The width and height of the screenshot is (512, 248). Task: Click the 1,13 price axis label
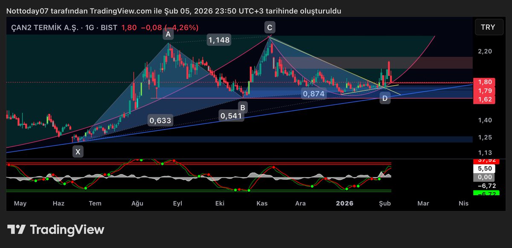tap(486, 153)
